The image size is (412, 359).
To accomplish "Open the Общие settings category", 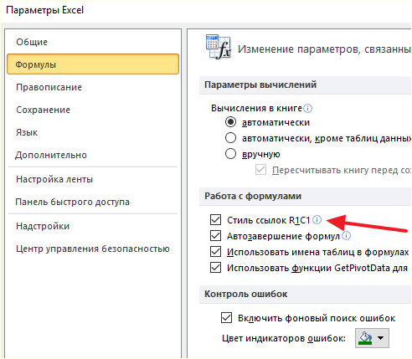I will [32, 42].
